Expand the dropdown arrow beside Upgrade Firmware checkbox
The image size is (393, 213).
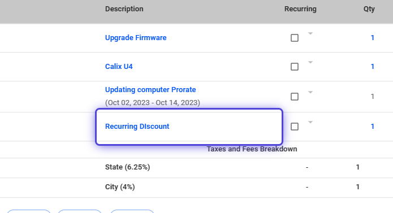point(310,33)
